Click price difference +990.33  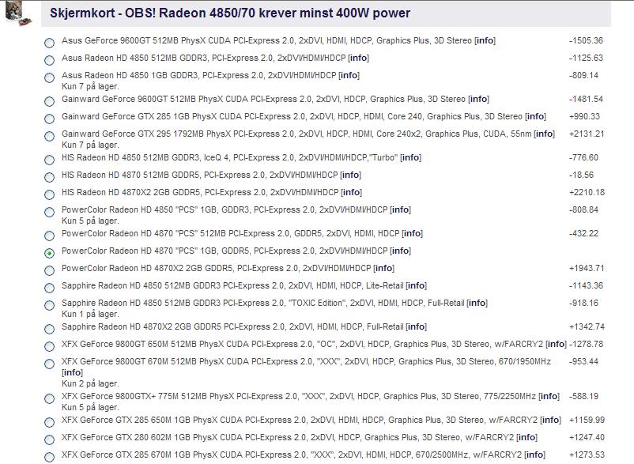tap(584, 116)
